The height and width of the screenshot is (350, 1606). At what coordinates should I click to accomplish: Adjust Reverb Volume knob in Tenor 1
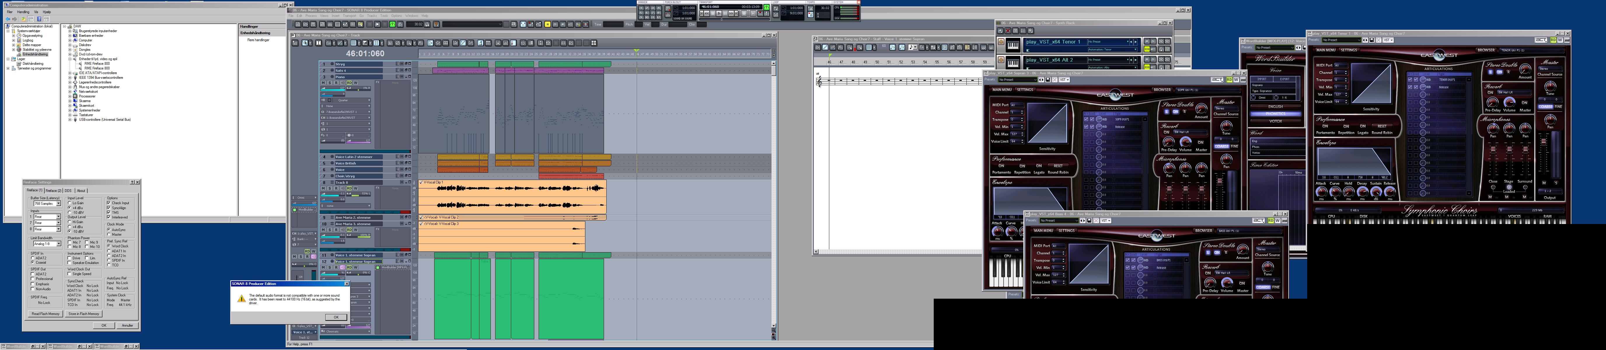tap(1509, 101)
